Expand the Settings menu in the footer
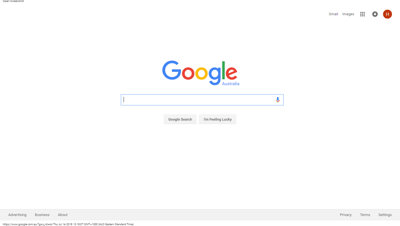The image size is (400, 226). pos(385,215)
